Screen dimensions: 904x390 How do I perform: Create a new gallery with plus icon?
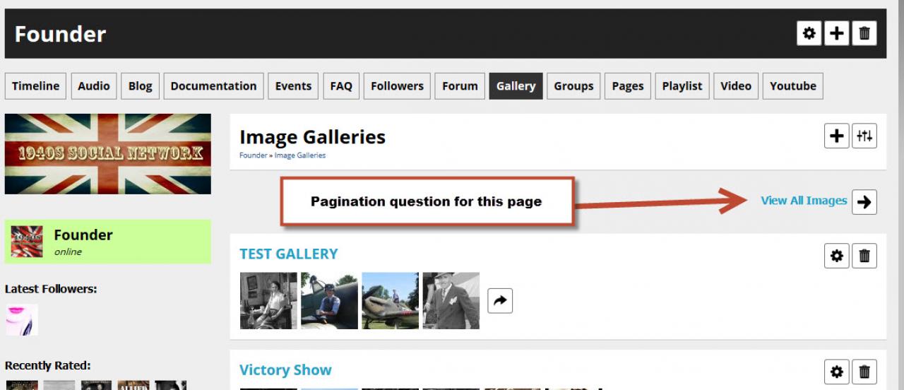837,136
